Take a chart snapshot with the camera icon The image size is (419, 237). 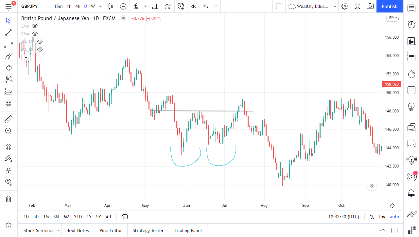370,6
